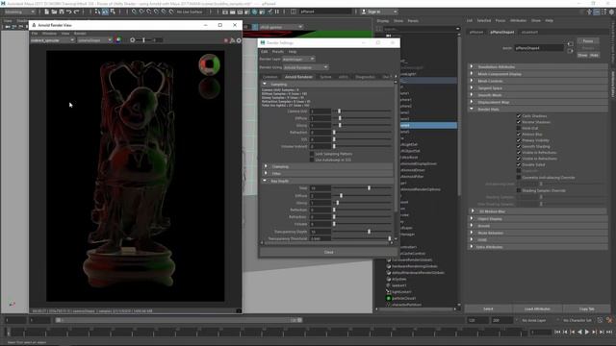Viewport: 616px width, 346px height.
Task: Open the Render menu in Arnold Render View
Action: point(80,34)
